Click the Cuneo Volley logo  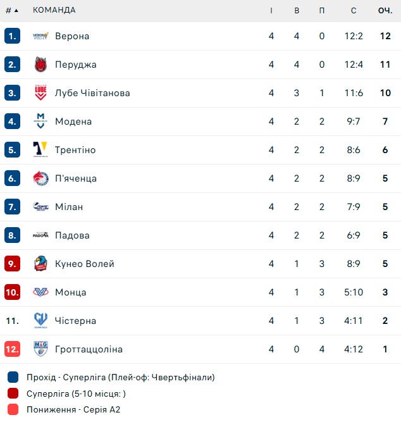click(x=40, y=264)
